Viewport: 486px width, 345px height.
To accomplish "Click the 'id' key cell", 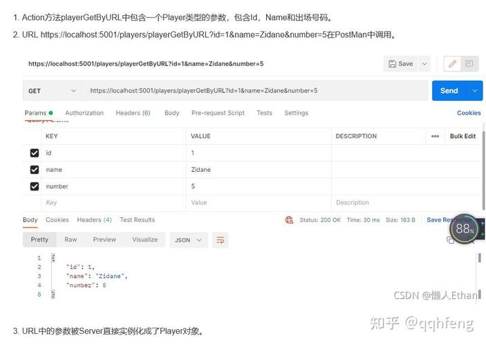I will coord(113,153).
